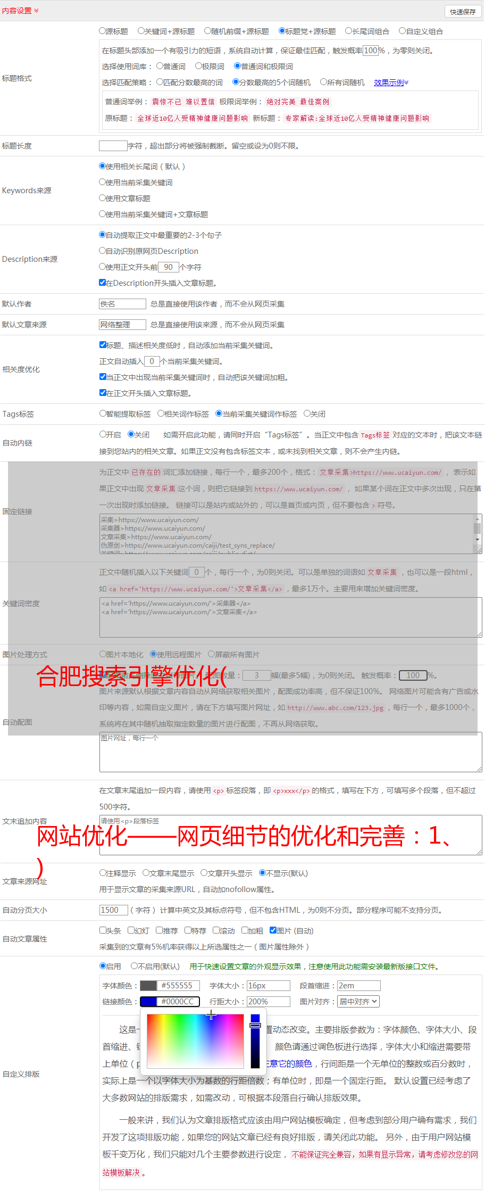Select 随机前缀+源标题 radio option
The height and width of the screenshot is (1197, 485).
(208, 31)
